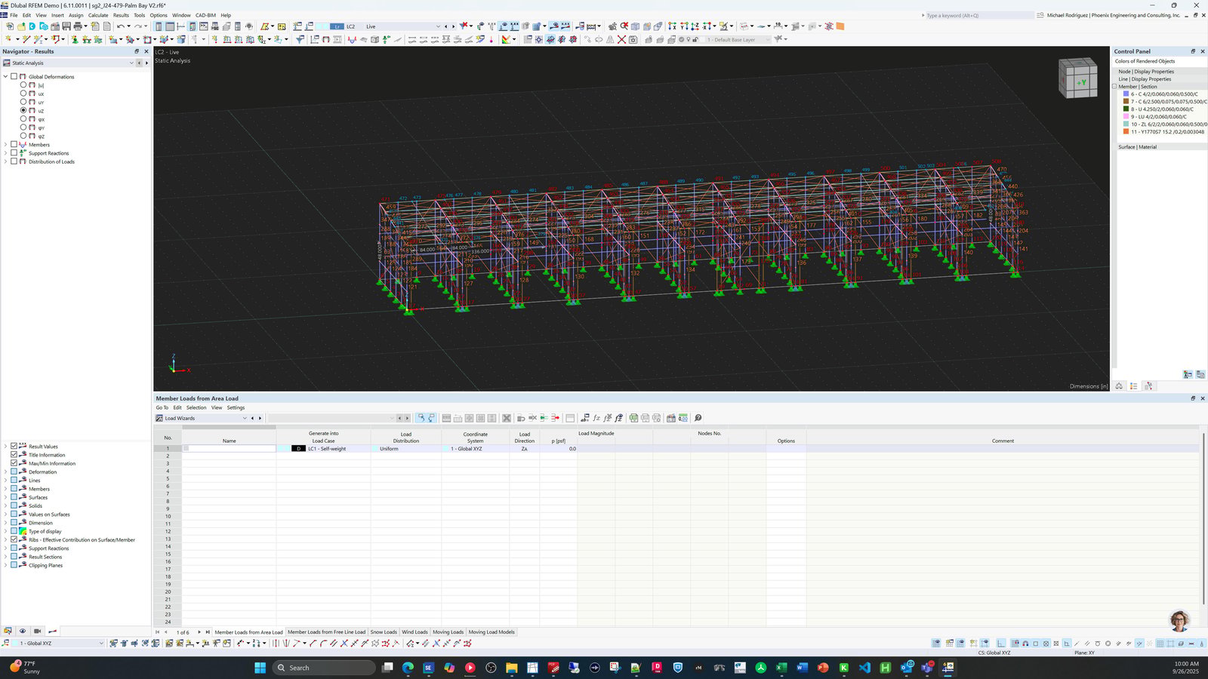Screen dimensions: 1208x679
Task: Switch to the Snow Loads tab
Action: (x=384, y=632)
